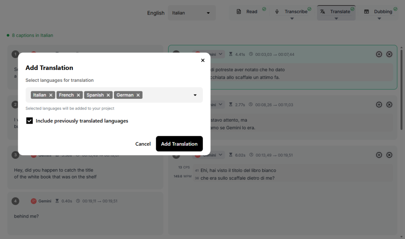Image resolution: width=405 pixels, height=239 pixels.
Task: Open the Italian language dropdown at the top
Action: tap(192, 13)
